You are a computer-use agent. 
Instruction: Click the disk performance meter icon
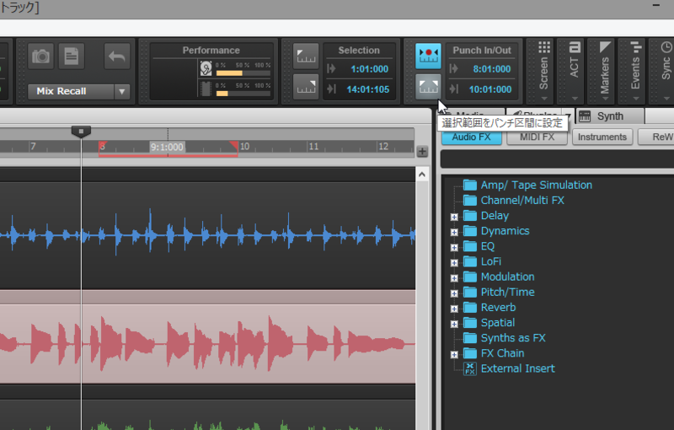click(206, 68)
